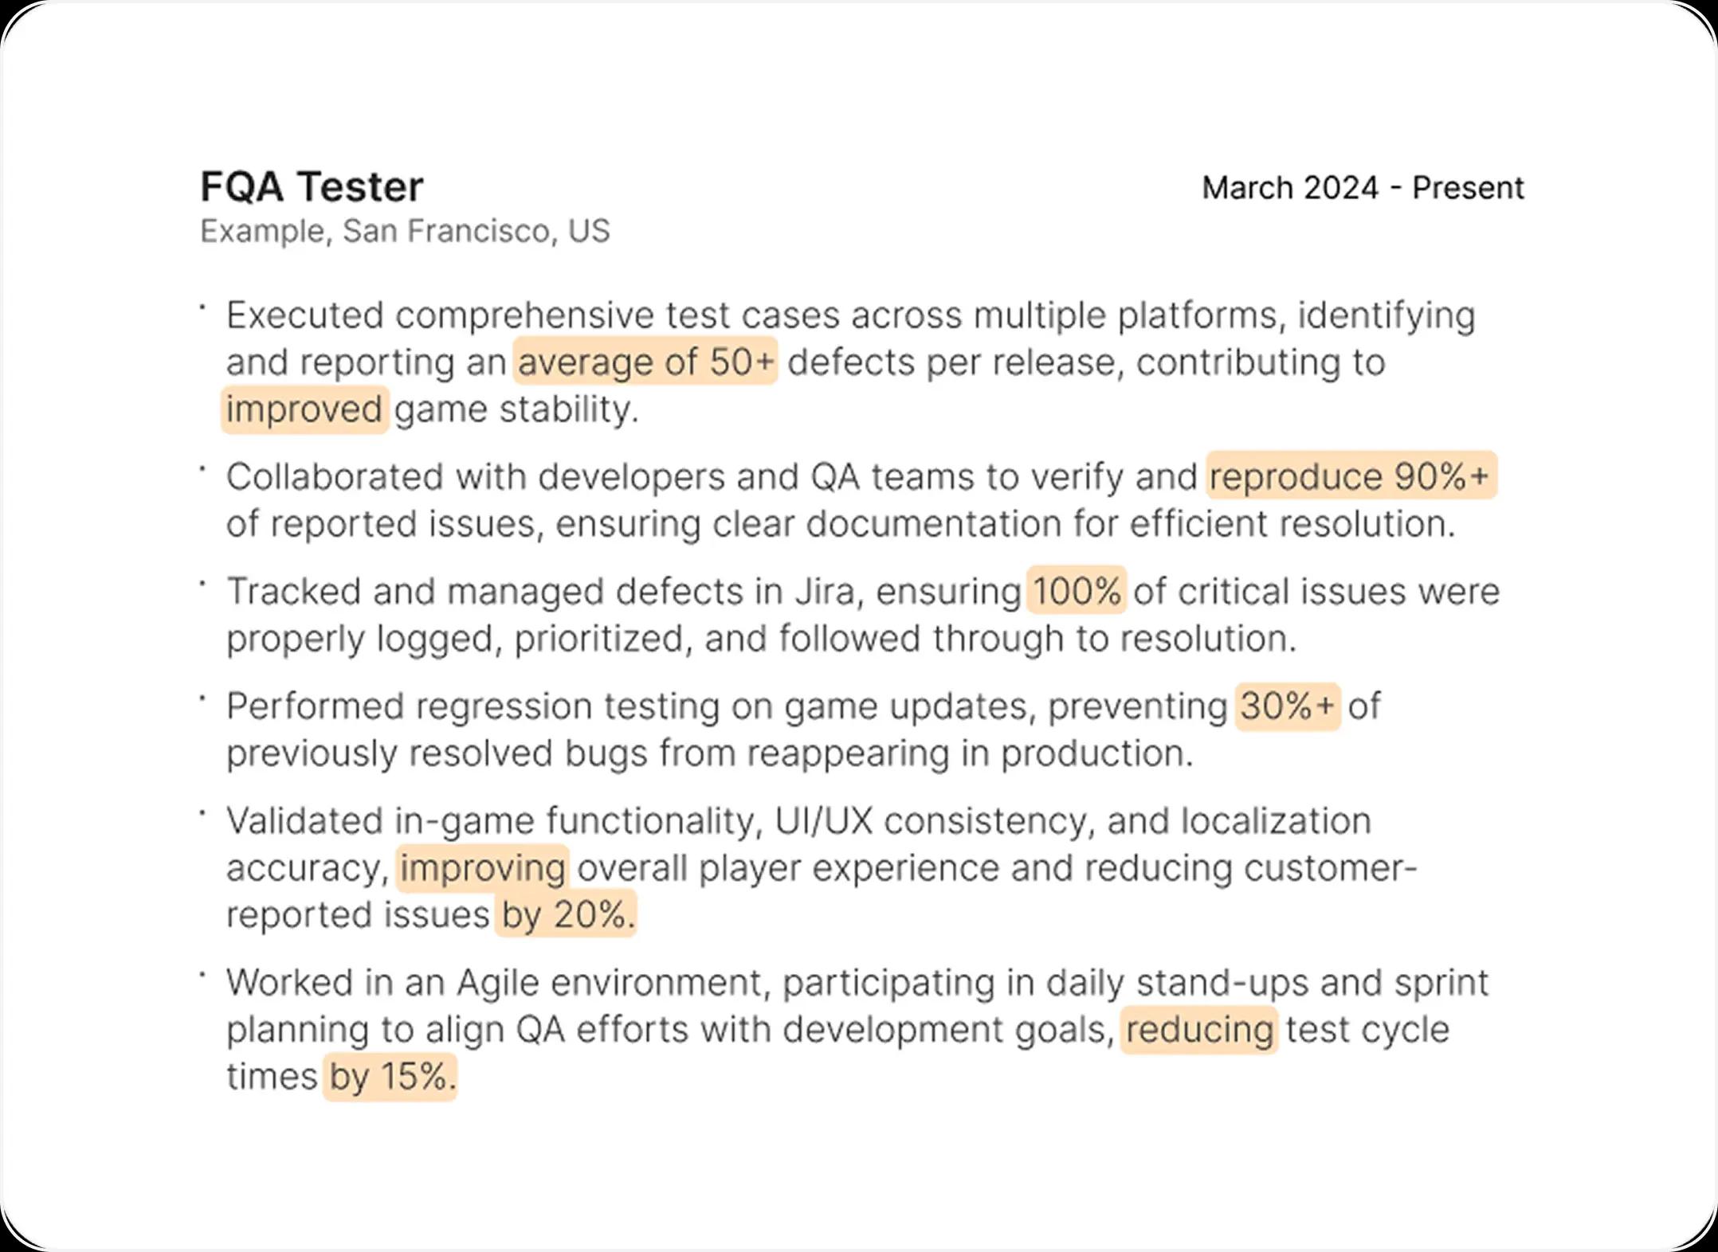Click the highlighted '30%+' figure
Screen dimensions: 1718x1252
(x=1287, y=706)
